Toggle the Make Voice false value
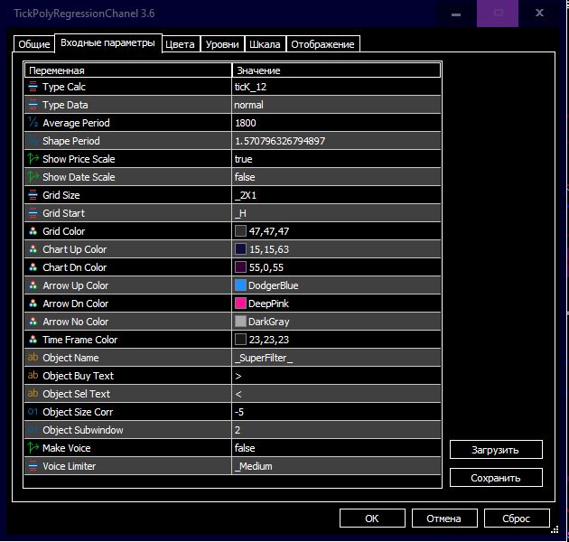 click(336, 448)
